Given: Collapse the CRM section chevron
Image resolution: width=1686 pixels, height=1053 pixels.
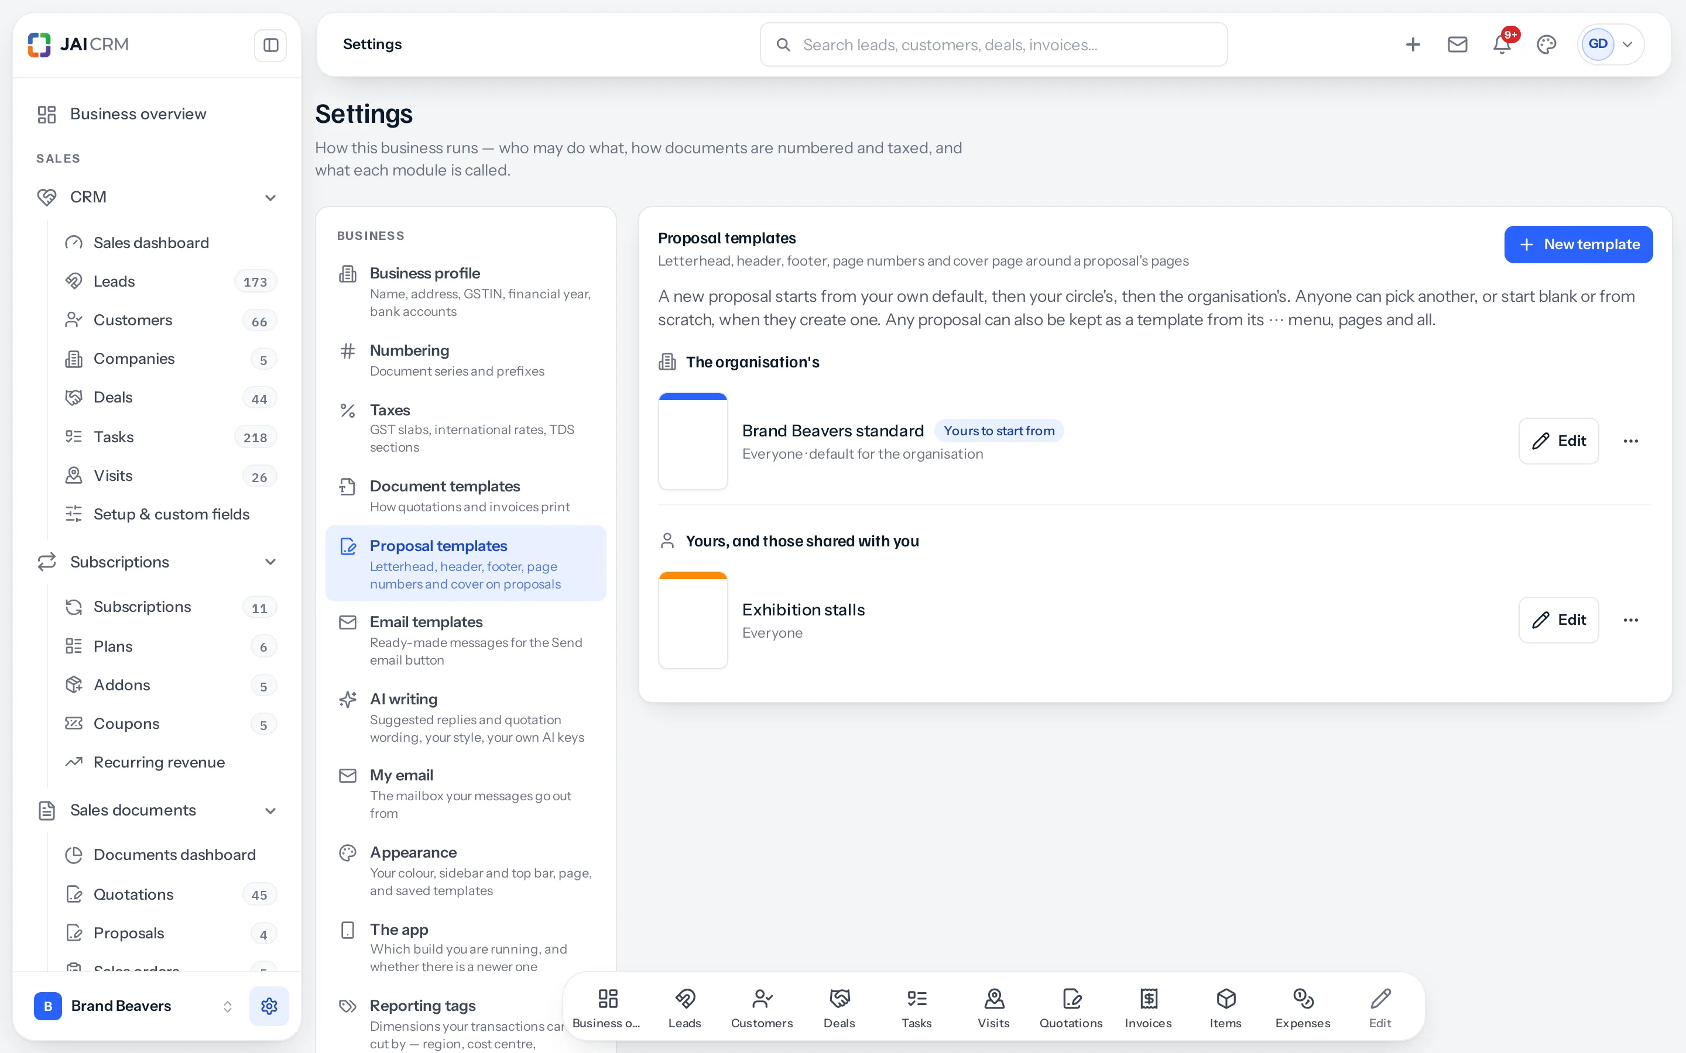Looking at the screenshot, I should click(270, 198).
